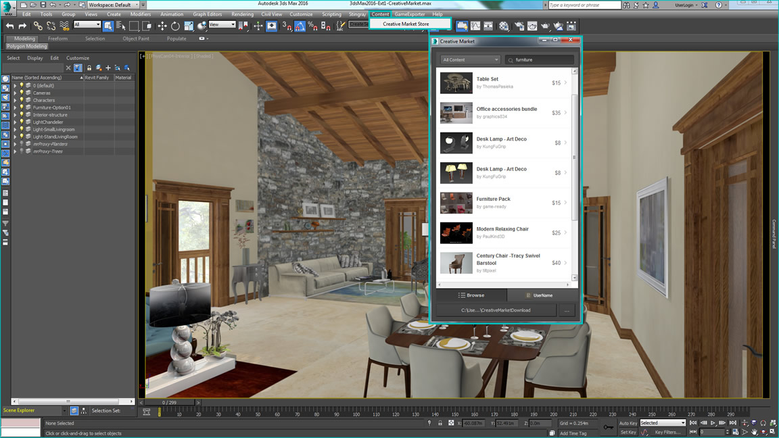Expand the Furniture-Option01 layer
Screen dimensions: 779x438
pyautogui.click(x=15, y=107)
